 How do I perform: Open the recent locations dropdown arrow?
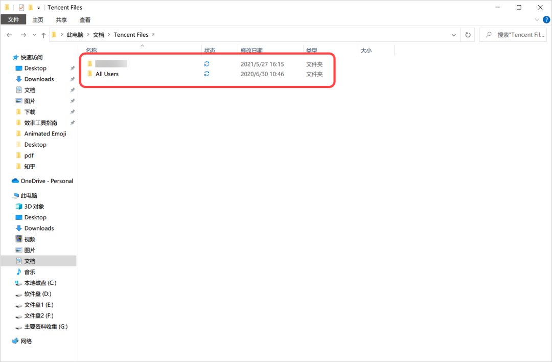(34, 35)
